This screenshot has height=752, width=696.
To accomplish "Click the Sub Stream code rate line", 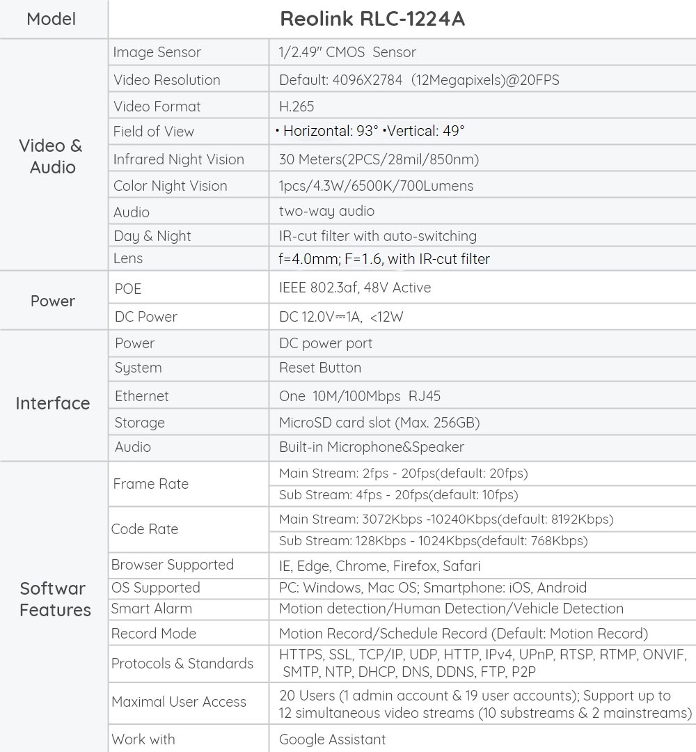I will 433,541.
